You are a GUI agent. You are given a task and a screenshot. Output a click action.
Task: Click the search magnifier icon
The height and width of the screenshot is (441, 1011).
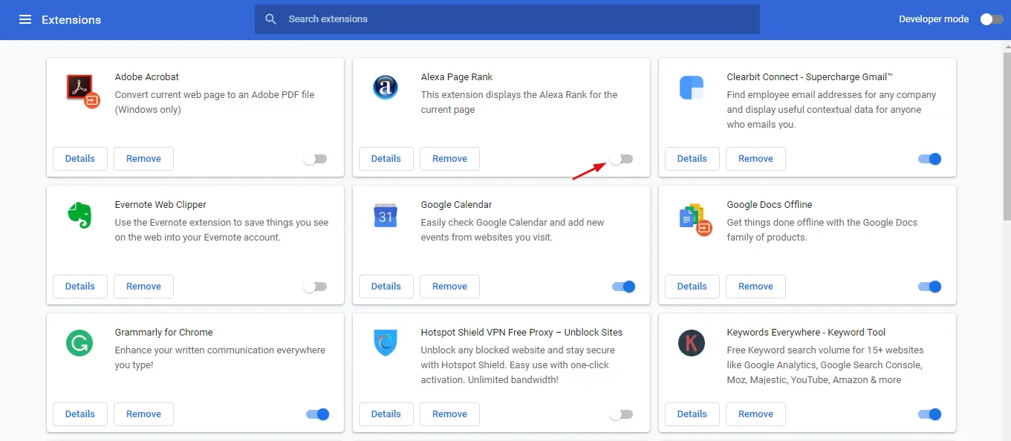(x=271, y=19)
